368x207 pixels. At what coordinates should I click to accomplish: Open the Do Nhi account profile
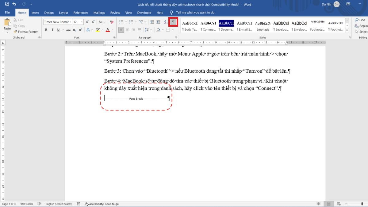pos(331,4)
